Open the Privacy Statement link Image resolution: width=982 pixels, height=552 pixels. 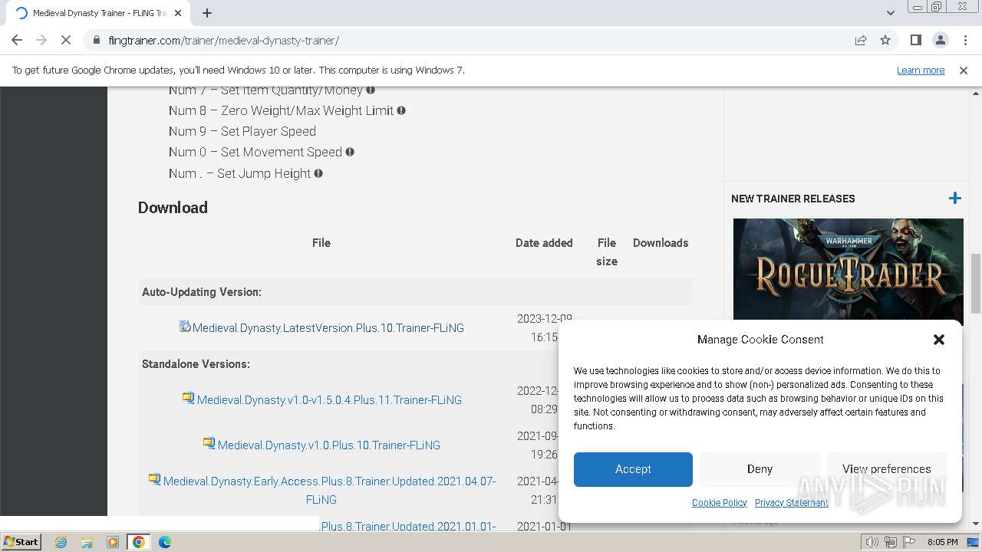791,503
